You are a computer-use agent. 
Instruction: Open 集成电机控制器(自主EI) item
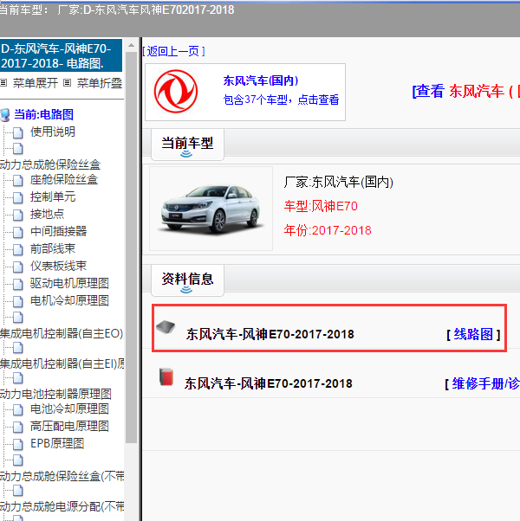(62, 363)
